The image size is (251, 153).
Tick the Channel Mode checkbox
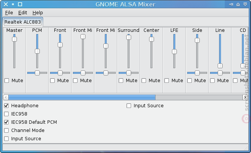tap(6, 130)
